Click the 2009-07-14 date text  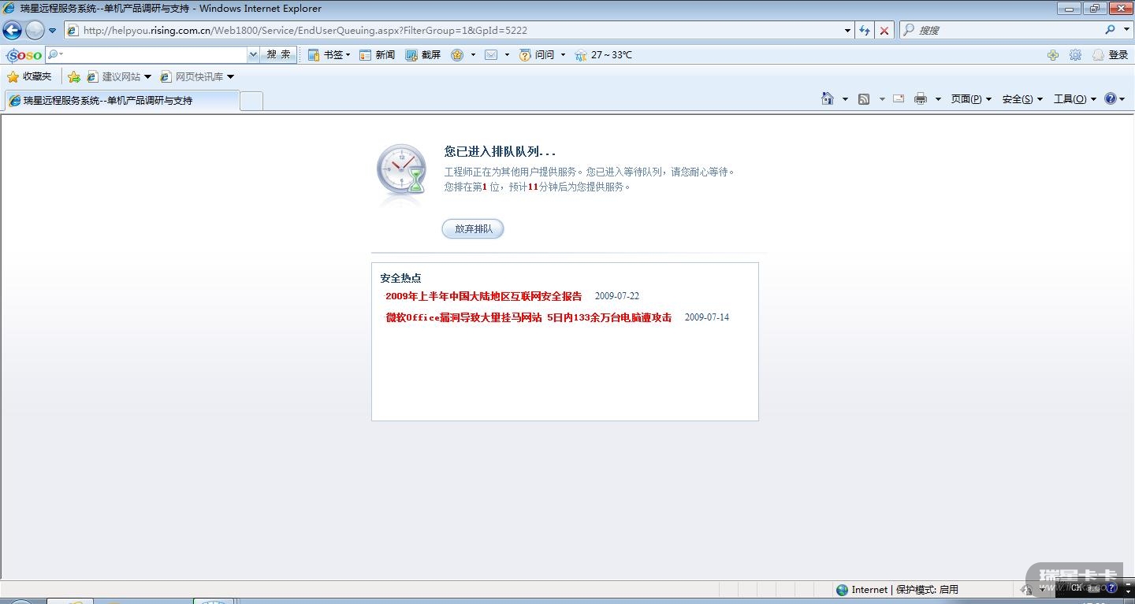pyautogui.click(x=707, y=317)
